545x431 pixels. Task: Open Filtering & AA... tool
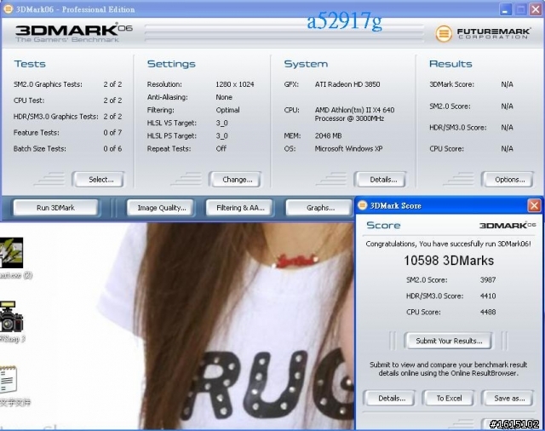(240, 208)
